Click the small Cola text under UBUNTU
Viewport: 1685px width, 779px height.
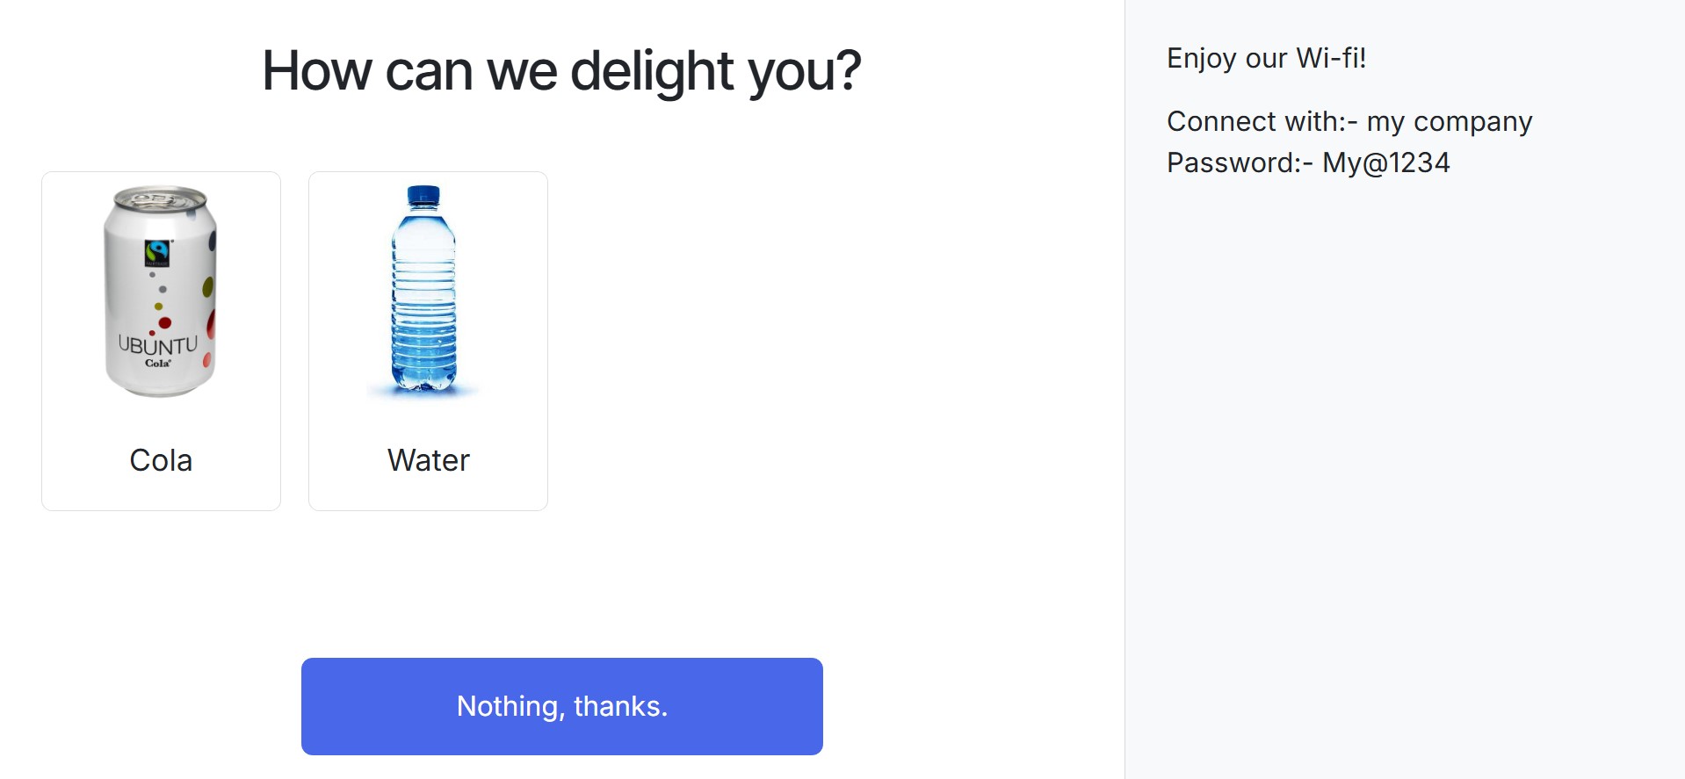coord(158,363)
